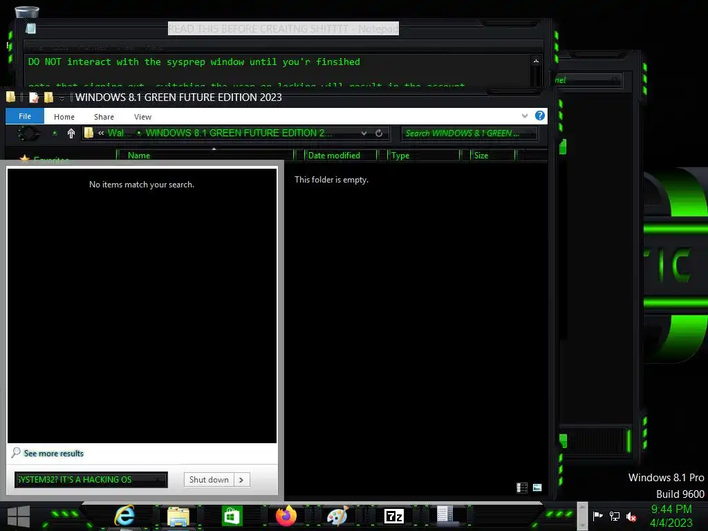
Task: Launch the Windows Store taskbar icon
Action: click(232, 516)
